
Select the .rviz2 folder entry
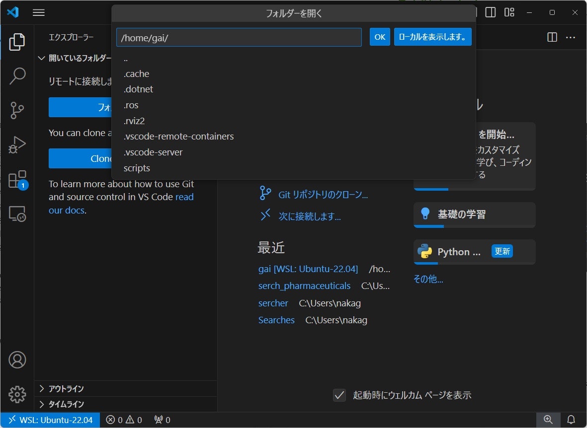coord(293,121)
